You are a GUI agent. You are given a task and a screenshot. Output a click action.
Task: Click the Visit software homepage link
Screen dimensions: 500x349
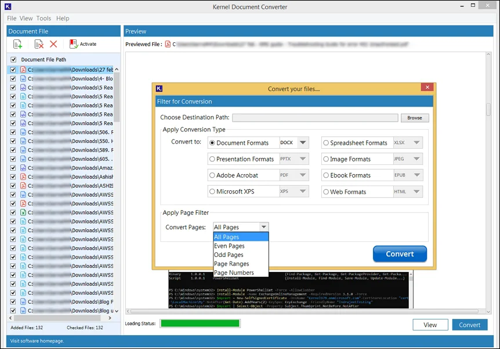(37, 341)
